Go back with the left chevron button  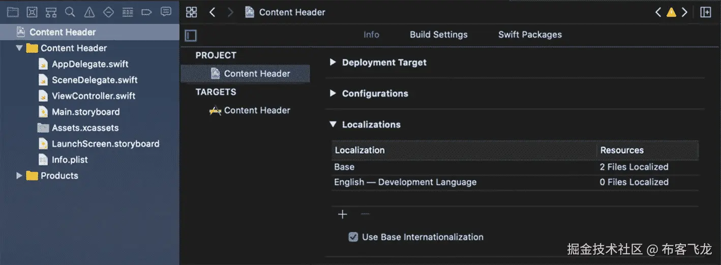point(213,12)
